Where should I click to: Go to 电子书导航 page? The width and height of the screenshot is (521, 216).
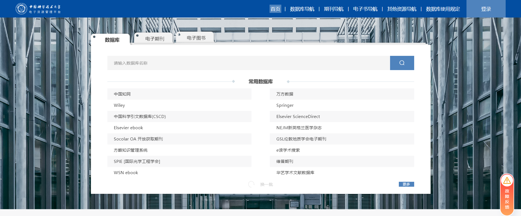pos(365,9)
